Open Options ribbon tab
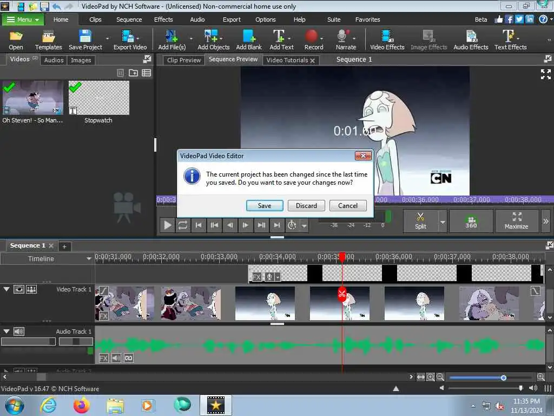This screenshot has height=416, width=554. click(265, 19)
